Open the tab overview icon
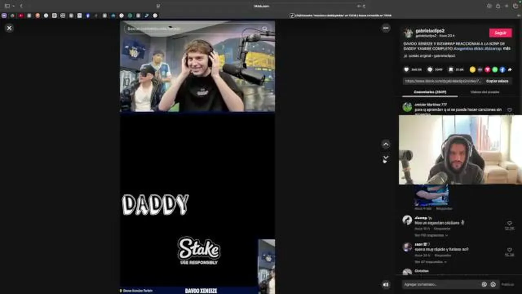522x294 pixels. pyautogui.click(x=515, y=6)
